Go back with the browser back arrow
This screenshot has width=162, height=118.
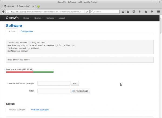coord(3,12)
